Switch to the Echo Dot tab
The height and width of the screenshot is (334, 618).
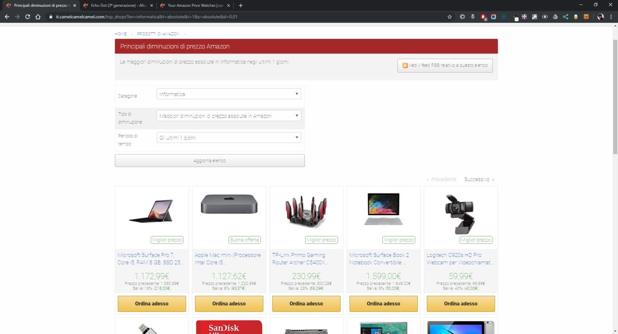click(118, 6)
